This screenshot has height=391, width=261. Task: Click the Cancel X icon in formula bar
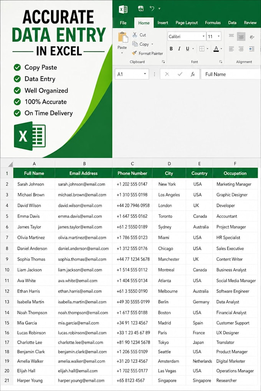(x=167, y=74)
